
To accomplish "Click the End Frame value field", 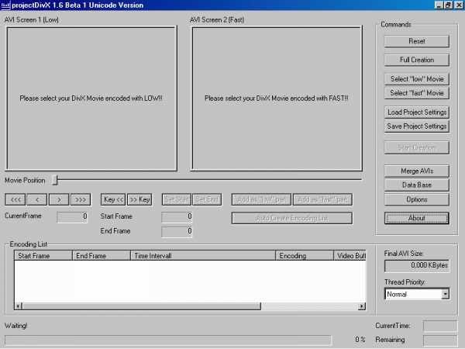I will 177,231.
